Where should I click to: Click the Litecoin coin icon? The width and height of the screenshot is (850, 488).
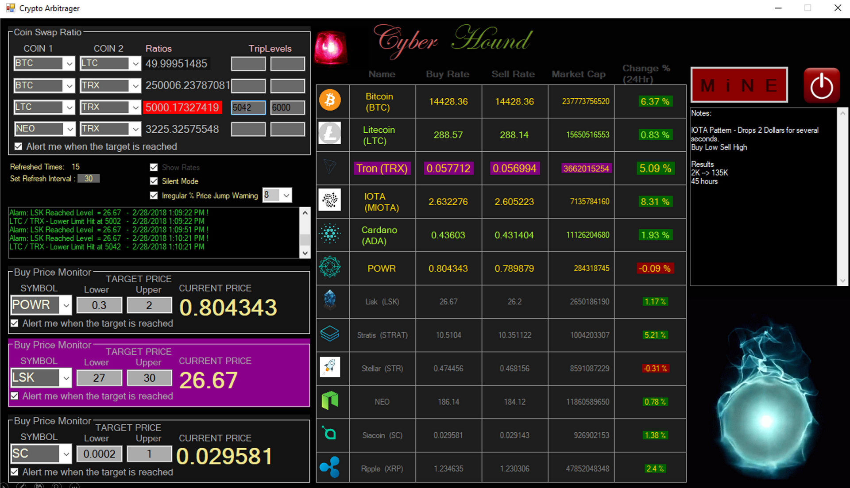coord(330,133)
